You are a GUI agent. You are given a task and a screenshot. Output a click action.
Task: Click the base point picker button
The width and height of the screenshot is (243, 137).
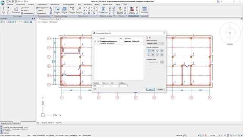tap(162, 62)
